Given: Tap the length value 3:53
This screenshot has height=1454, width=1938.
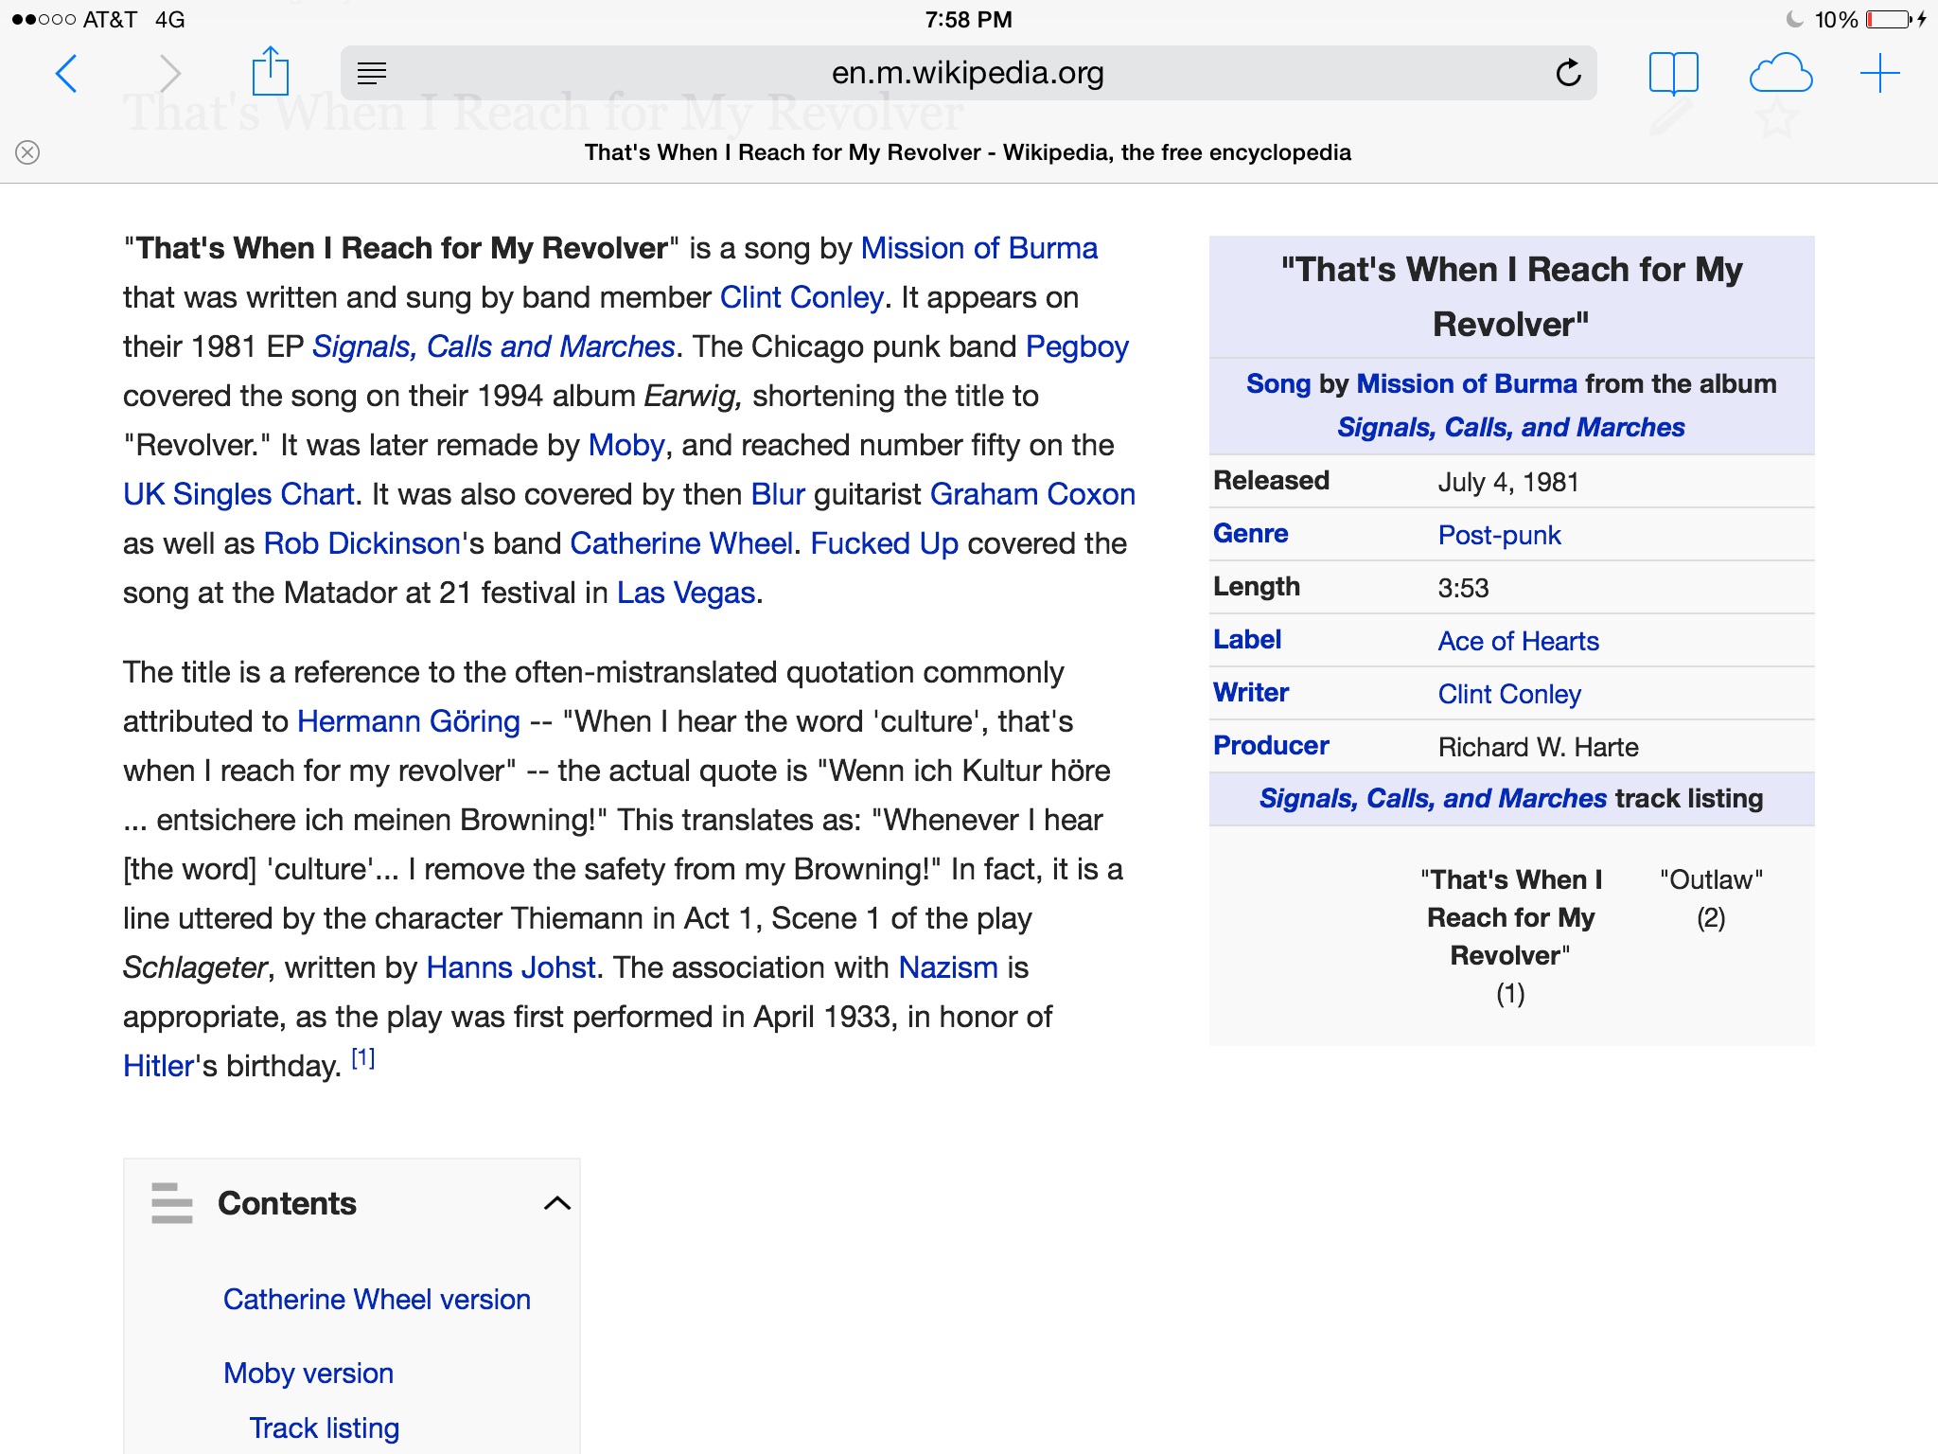Looking at the screenshot, I should (x=1463, y=588).
